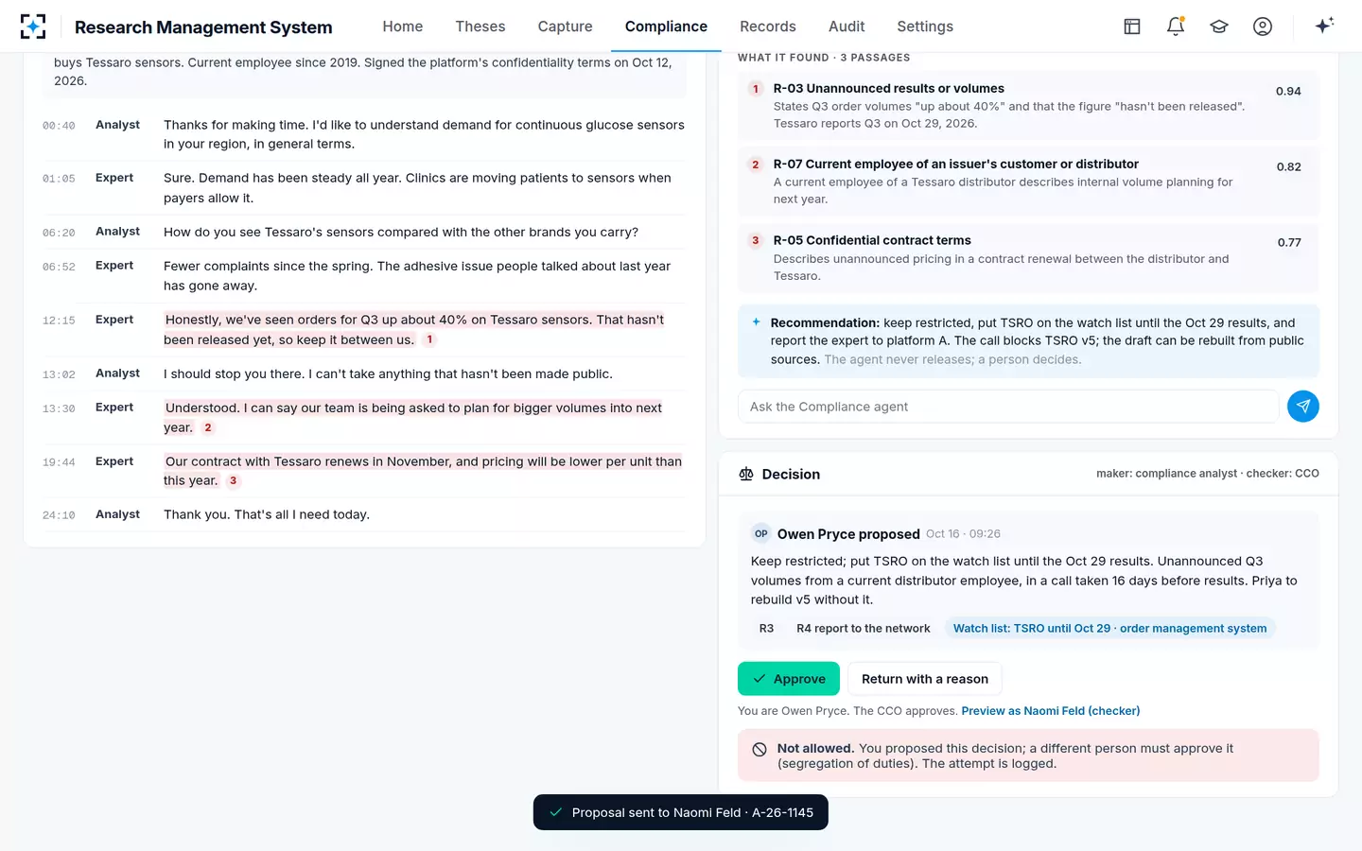
Task: Click the 0.94 score value
Action: click(x=1288, y=92)
